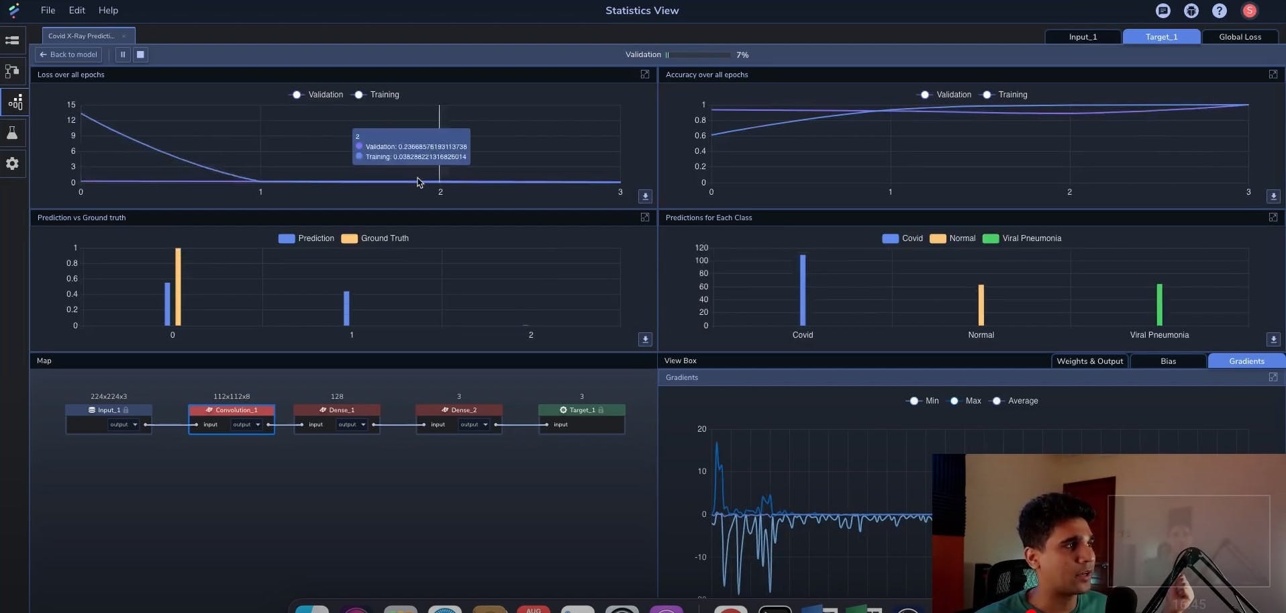The width and height of the screenshot is (1286, 613).
Task: Toggle Training series in Accuracy chart
Action: coord(987,95)
